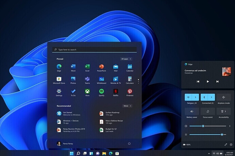Open the Calendar app

(130, 68)
